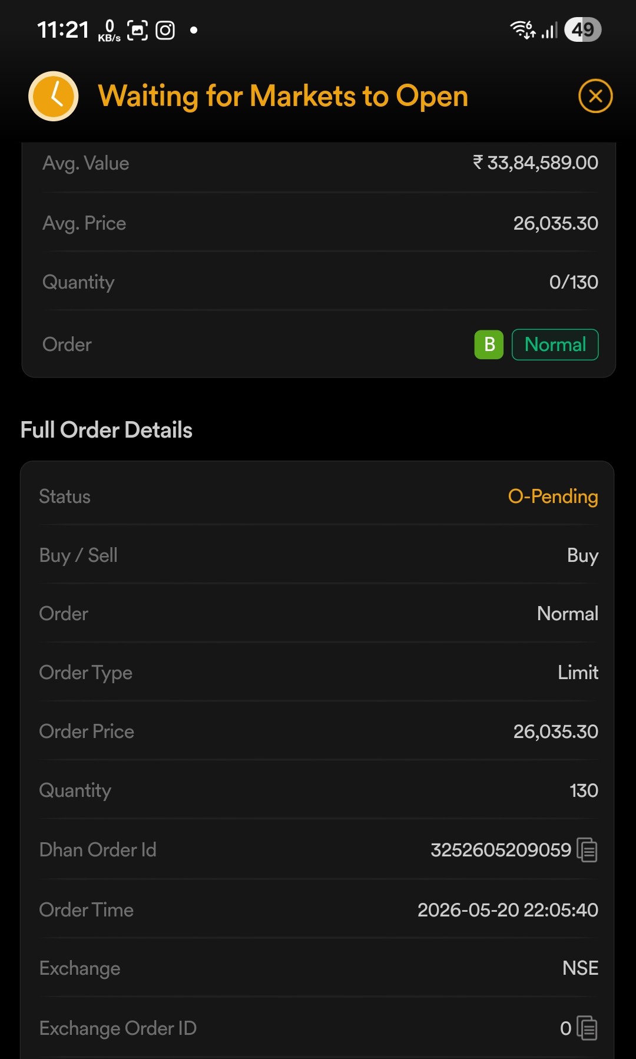Tap the Order Time 2026-05-20 22:05:40 value

point(508,910)
